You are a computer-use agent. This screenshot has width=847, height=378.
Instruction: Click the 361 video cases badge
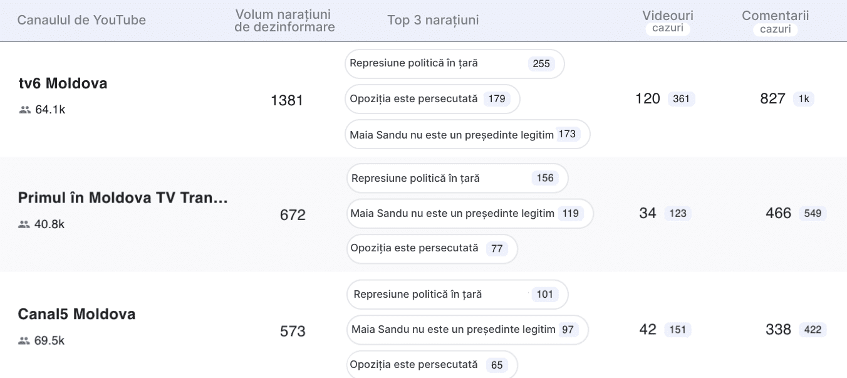click(x=681, y=99)
